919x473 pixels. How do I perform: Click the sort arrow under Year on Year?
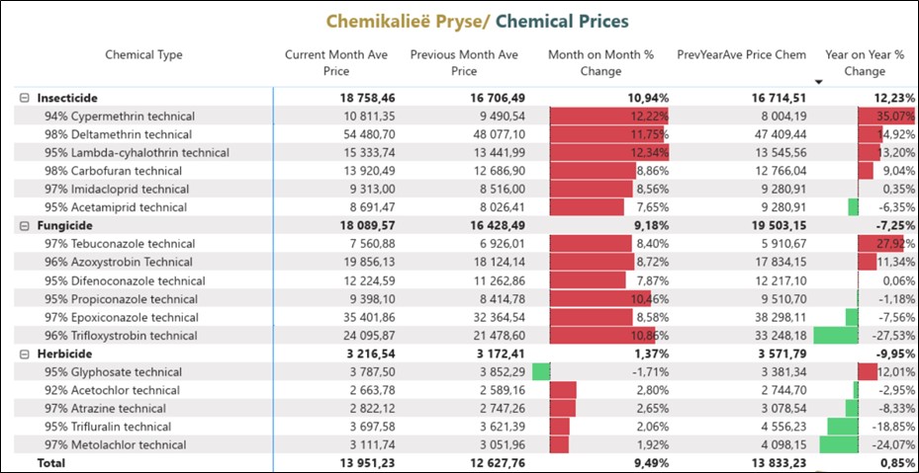coord(818,81)
